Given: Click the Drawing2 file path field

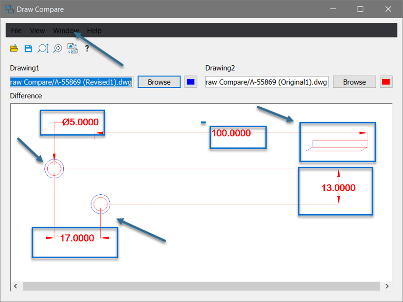Looking at the screenshot, I should click(x=267, y=82).
